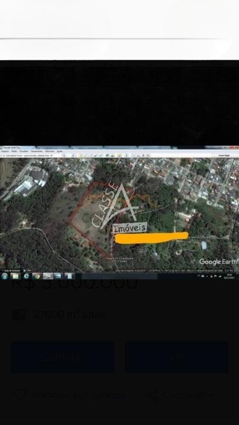This screenshot has height=425, width=239.
Task: Open the Arquivo menu
Action: 5,151
